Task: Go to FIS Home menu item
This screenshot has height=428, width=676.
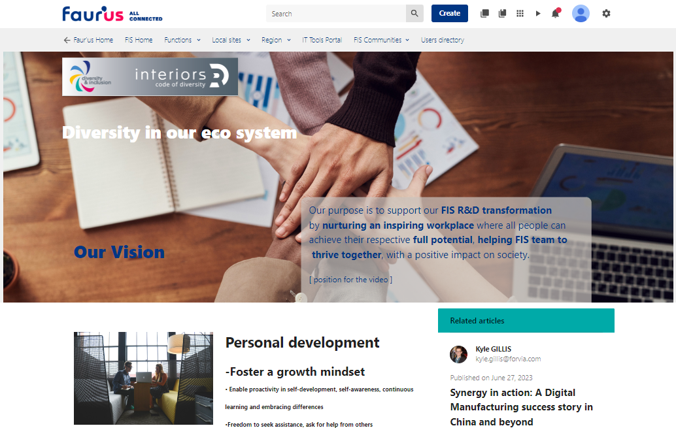Action: (139, 40)
